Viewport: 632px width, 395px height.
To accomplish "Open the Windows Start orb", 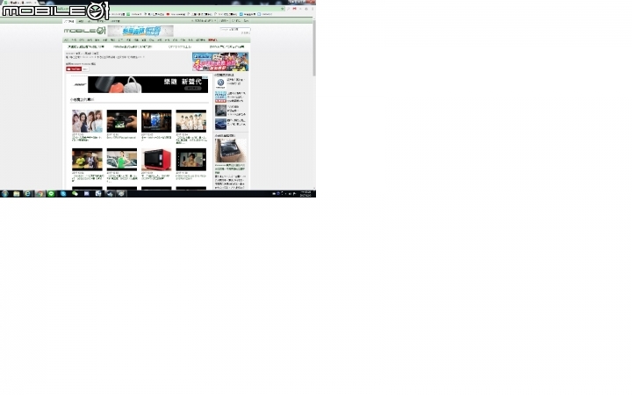I will coord(5,194).
